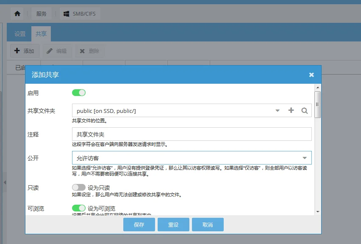This screenshot has height=244, width=361.
Task: Click the dialog scrollbar up arrow
Action: pyautogui.click(x=318, y=88)
